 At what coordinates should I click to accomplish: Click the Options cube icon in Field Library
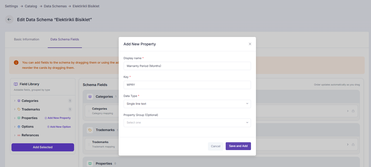click(x=19, y=127)
